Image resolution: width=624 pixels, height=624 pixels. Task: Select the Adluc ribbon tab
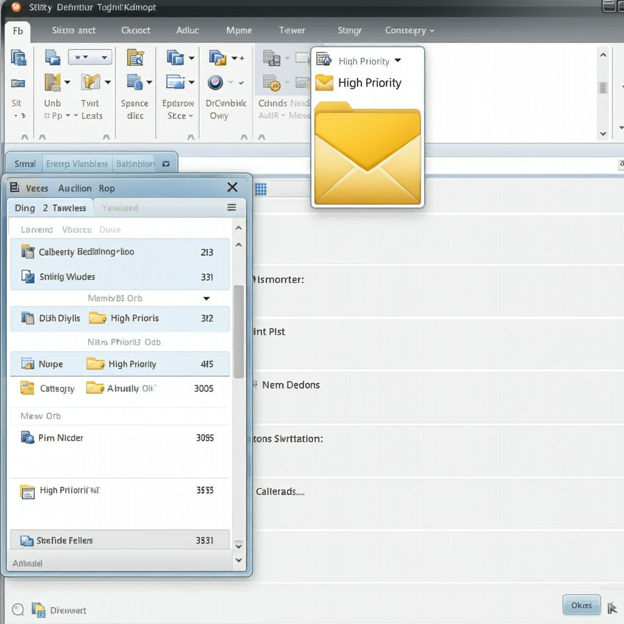[x=188, y=30]
